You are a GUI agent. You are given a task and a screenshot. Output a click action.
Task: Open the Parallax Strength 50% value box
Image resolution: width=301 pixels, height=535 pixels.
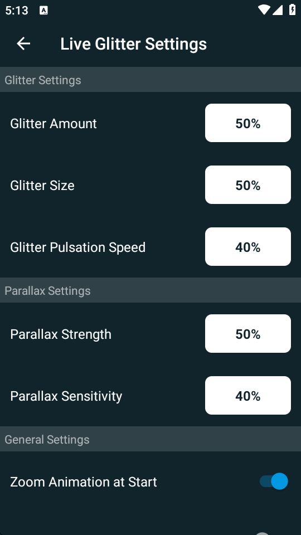(247, 333)
